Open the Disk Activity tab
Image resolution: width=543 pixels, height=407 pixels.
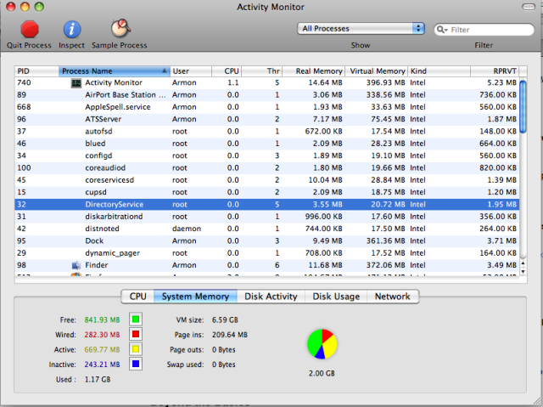(x=271, y=297)
